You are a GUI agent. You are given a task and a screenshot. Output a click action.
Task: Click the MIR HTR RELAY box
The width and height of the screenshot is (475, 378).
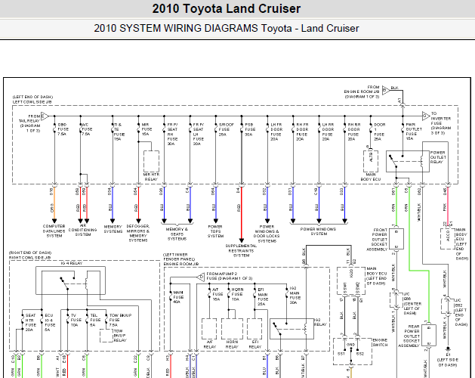[x=151, y=161]
